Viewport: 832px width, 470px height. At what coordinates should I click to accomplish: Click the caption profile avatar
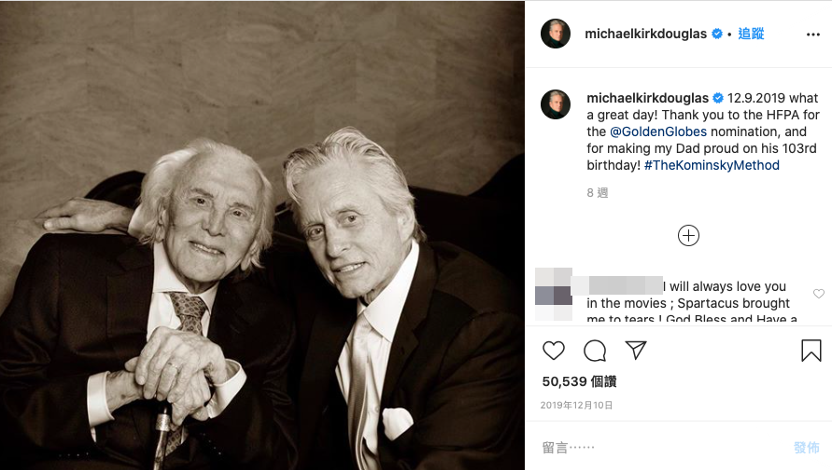556,104
